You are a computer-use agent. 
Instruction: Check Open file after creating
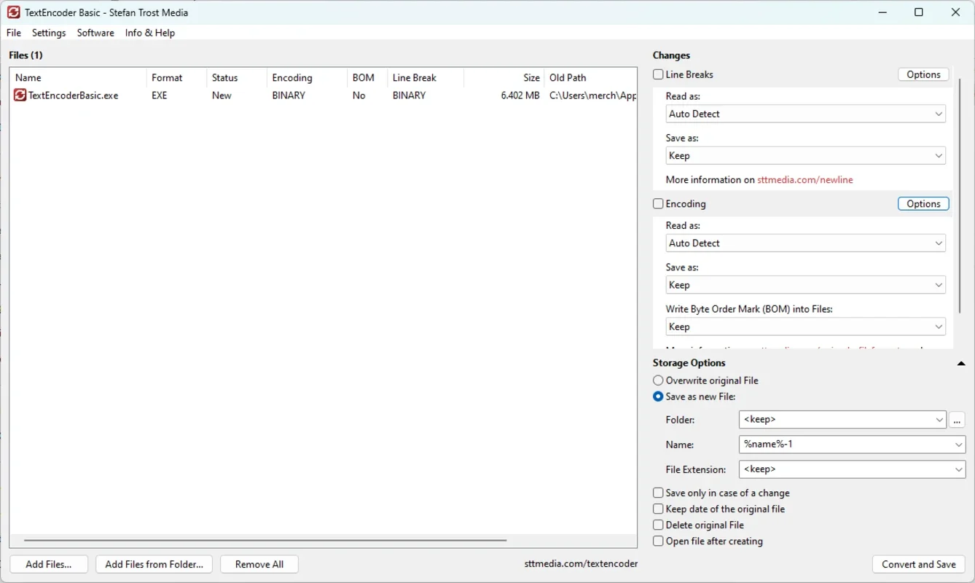coord(659,541)
